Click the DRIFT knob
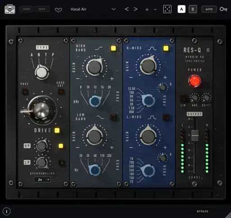Screen dimensions: 231x218 (206, 98)
